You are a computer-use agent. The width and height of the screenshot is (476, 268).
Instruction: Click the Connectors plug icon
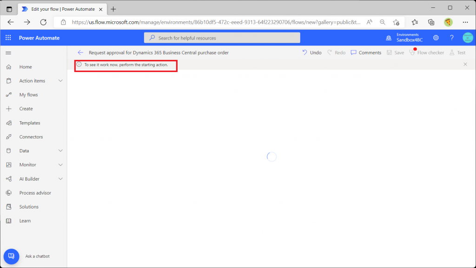(9, 137)
